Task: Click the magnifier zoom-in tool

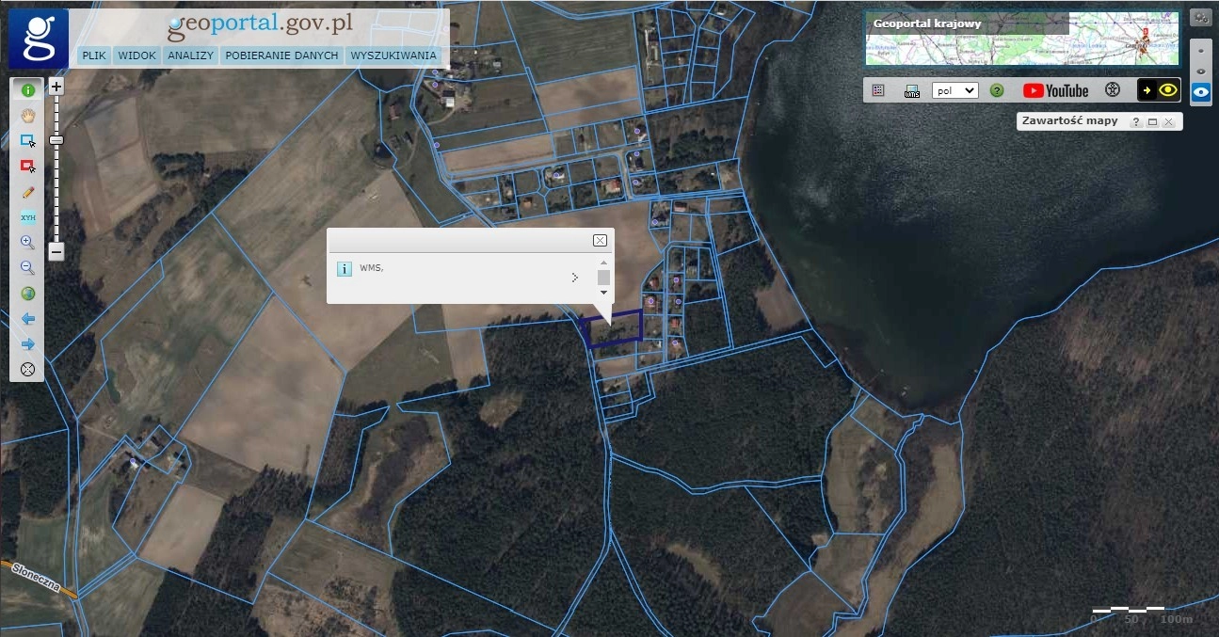Action: coord(28,243)
